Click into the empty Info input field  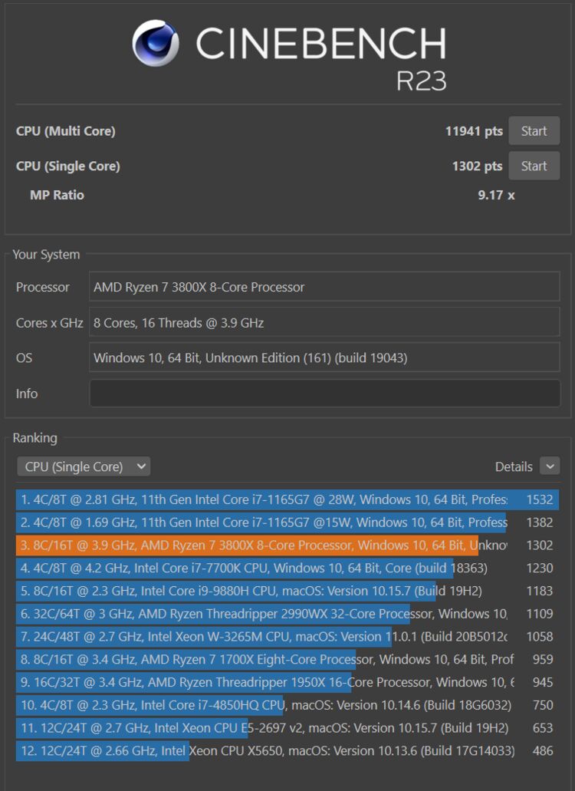324,394
